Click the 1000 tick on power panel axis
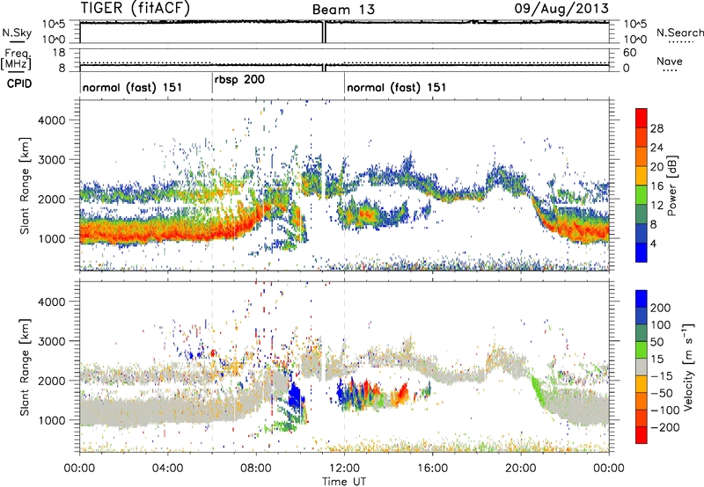The image size is (704, 487). pyautogui.click(x=51, y=238)
